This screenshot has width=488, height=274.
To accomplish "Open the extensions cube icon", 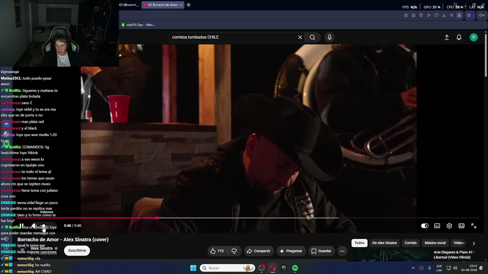I will 469,15.
